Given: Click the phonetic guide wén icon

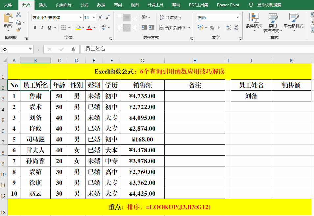Looking at the screenshot, I should pyautogui.click(x=103, y=28).
